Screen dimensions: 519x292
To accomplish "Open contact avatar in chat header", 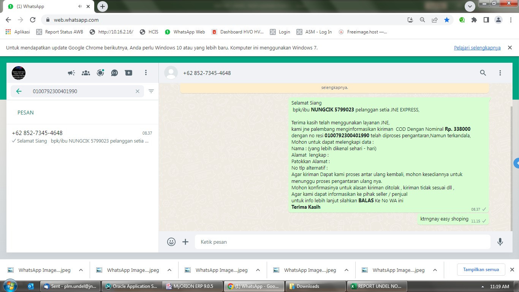I will tap(171, 73).
